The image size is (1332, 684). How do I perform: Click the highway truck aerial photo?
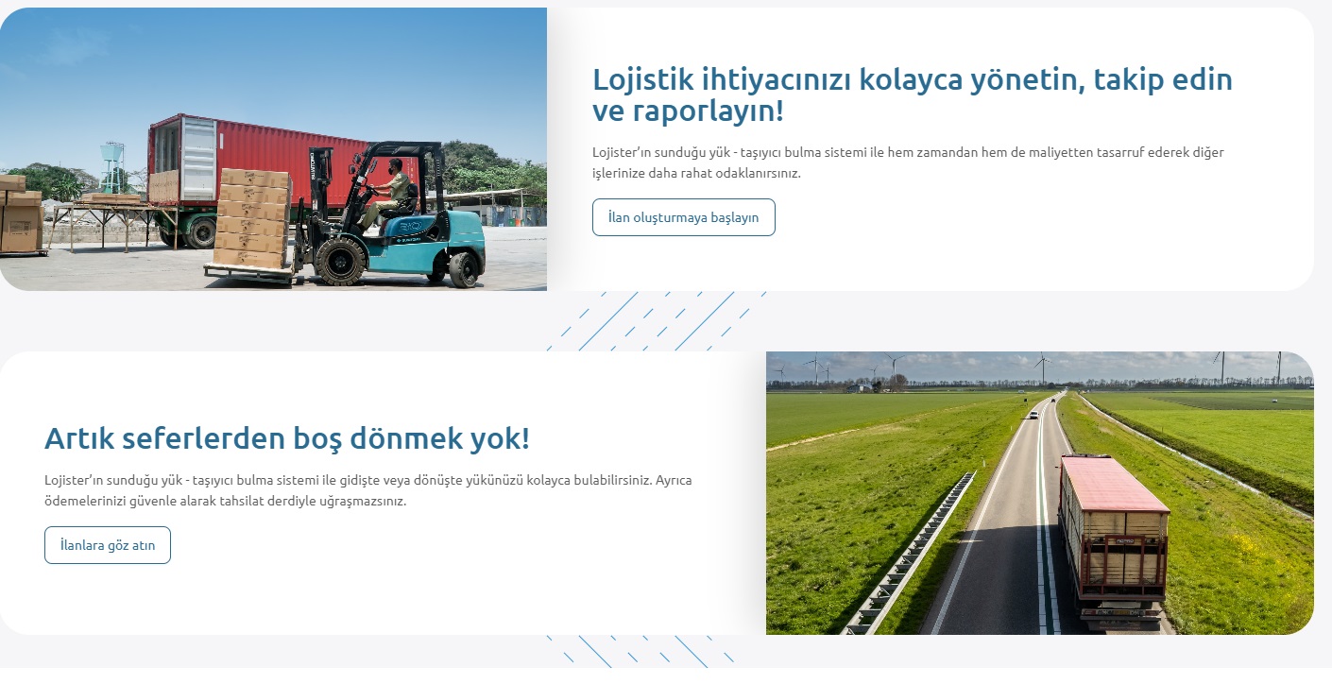coord(1039,492)
